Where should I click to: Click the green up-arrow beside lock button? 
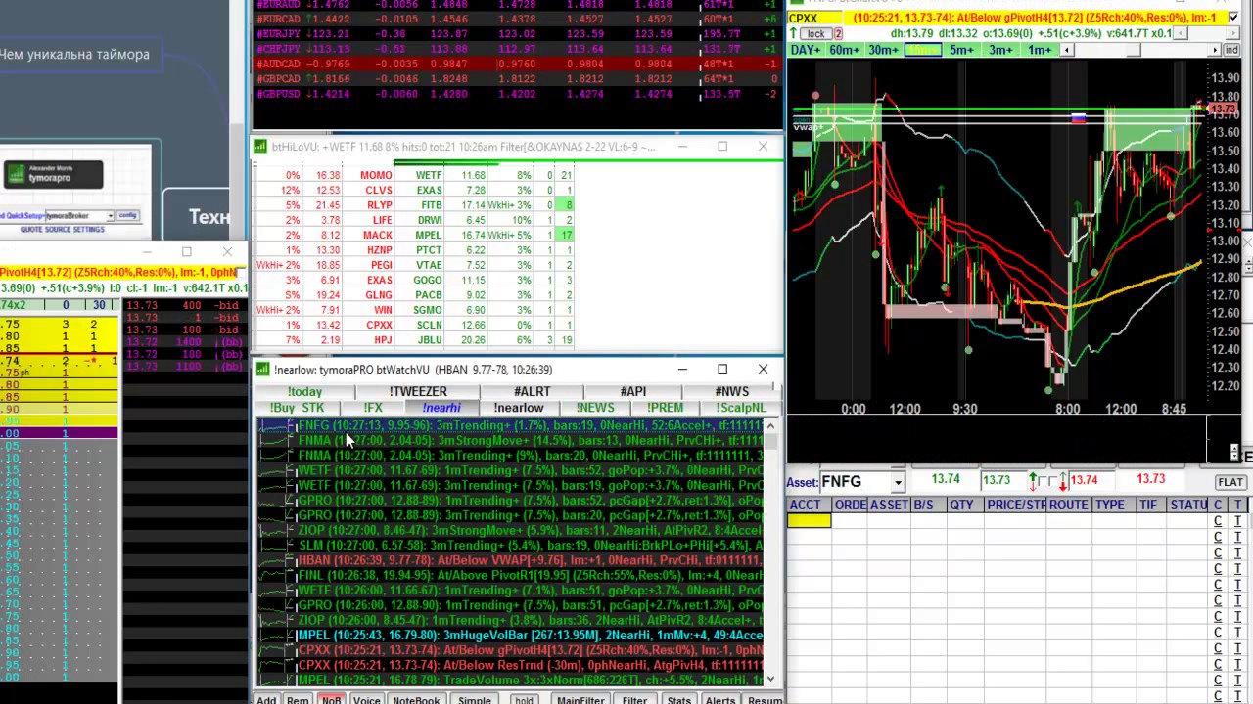[794, 33]
